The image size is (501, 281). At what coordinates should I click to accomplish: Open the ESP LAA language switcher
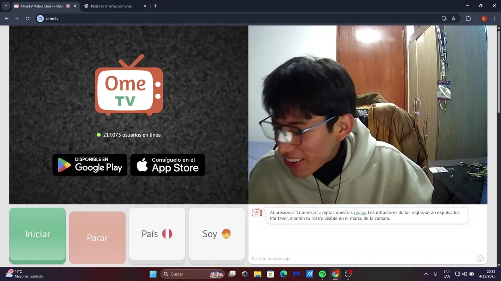[x=447, y=274]
